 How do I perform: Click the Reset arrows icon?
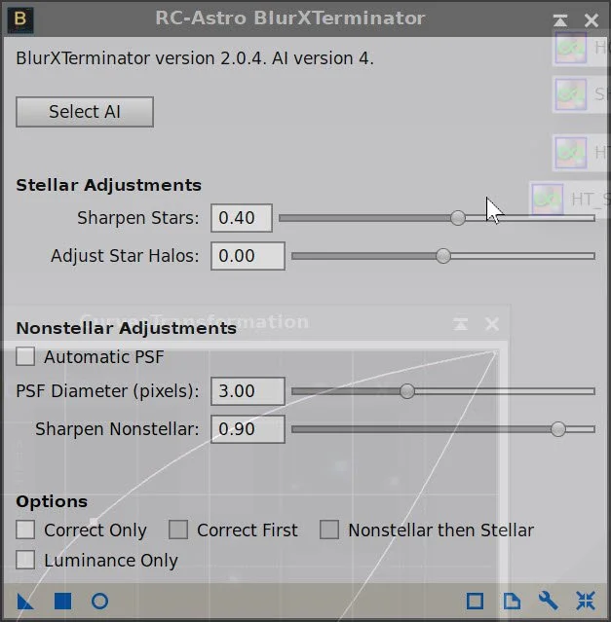(x=586, y=601)
